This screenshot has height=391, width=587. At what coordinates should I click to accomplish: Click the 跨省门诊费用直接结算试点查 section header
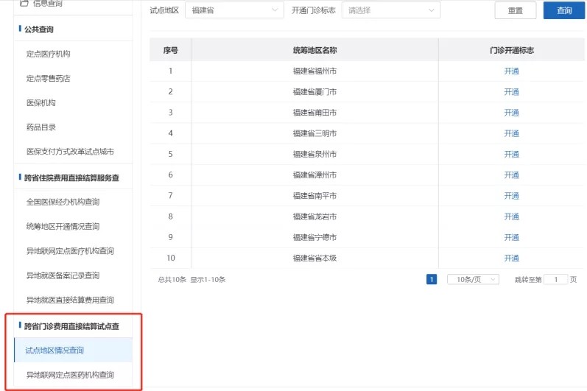71,326
